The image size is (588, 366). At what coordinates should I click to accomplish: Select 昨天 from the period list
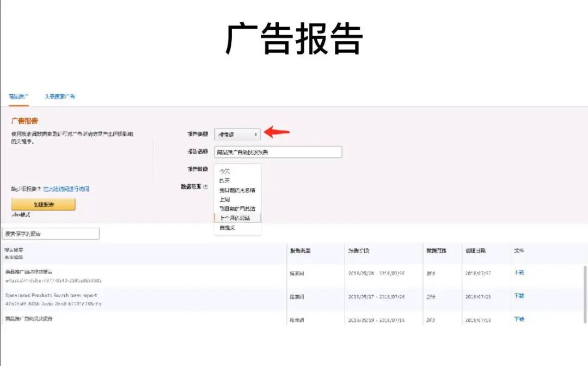(224, 180)
